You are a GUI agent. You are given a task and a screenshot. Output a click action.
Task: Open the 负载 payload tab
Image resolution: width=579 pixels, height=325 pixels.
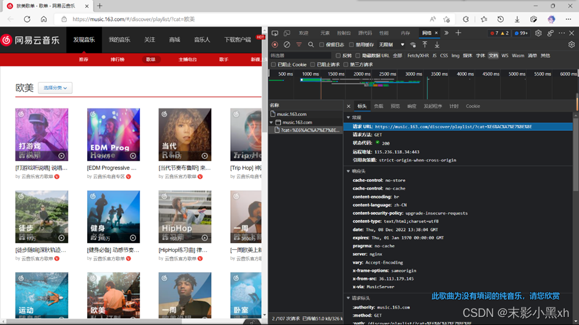(379, 106)
